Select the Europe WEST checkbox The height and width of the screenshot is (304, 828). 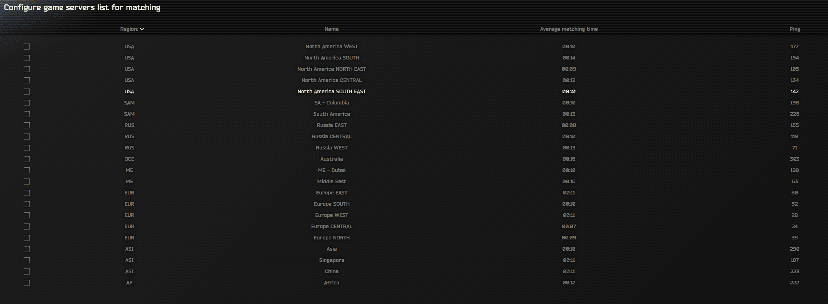point(27,215)
